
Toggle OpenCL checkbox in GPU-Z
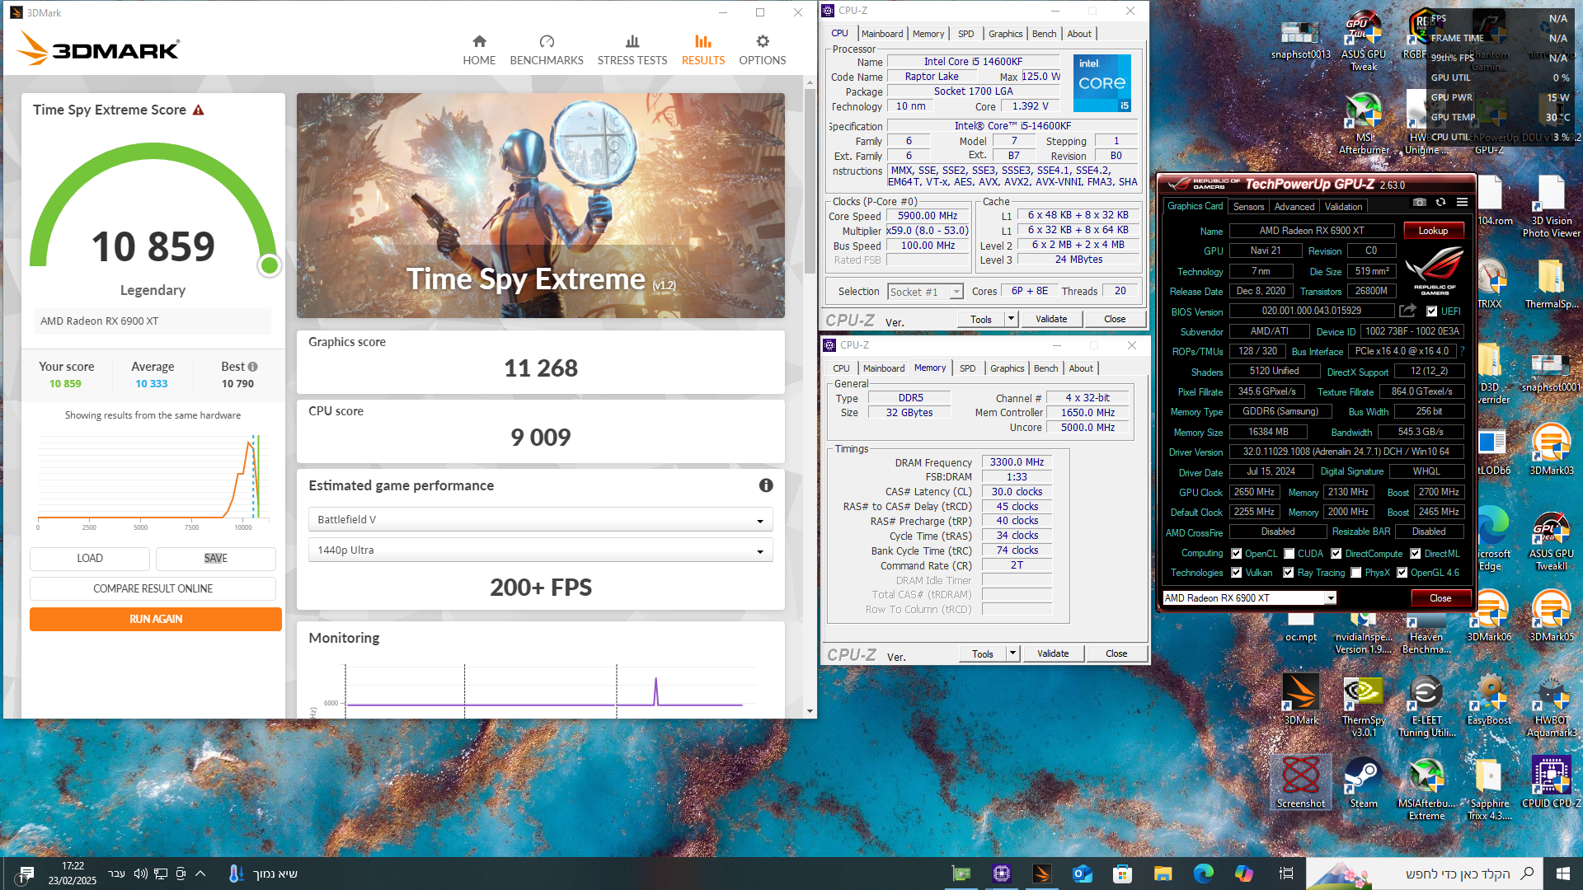point(1236,554)
